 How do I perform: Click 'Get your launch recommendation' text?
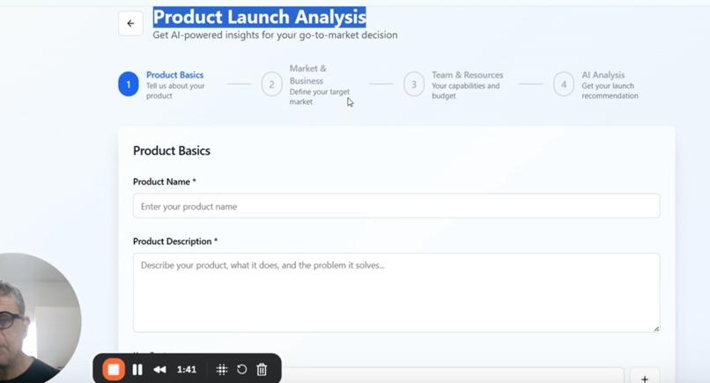click(x=610, y=91)
